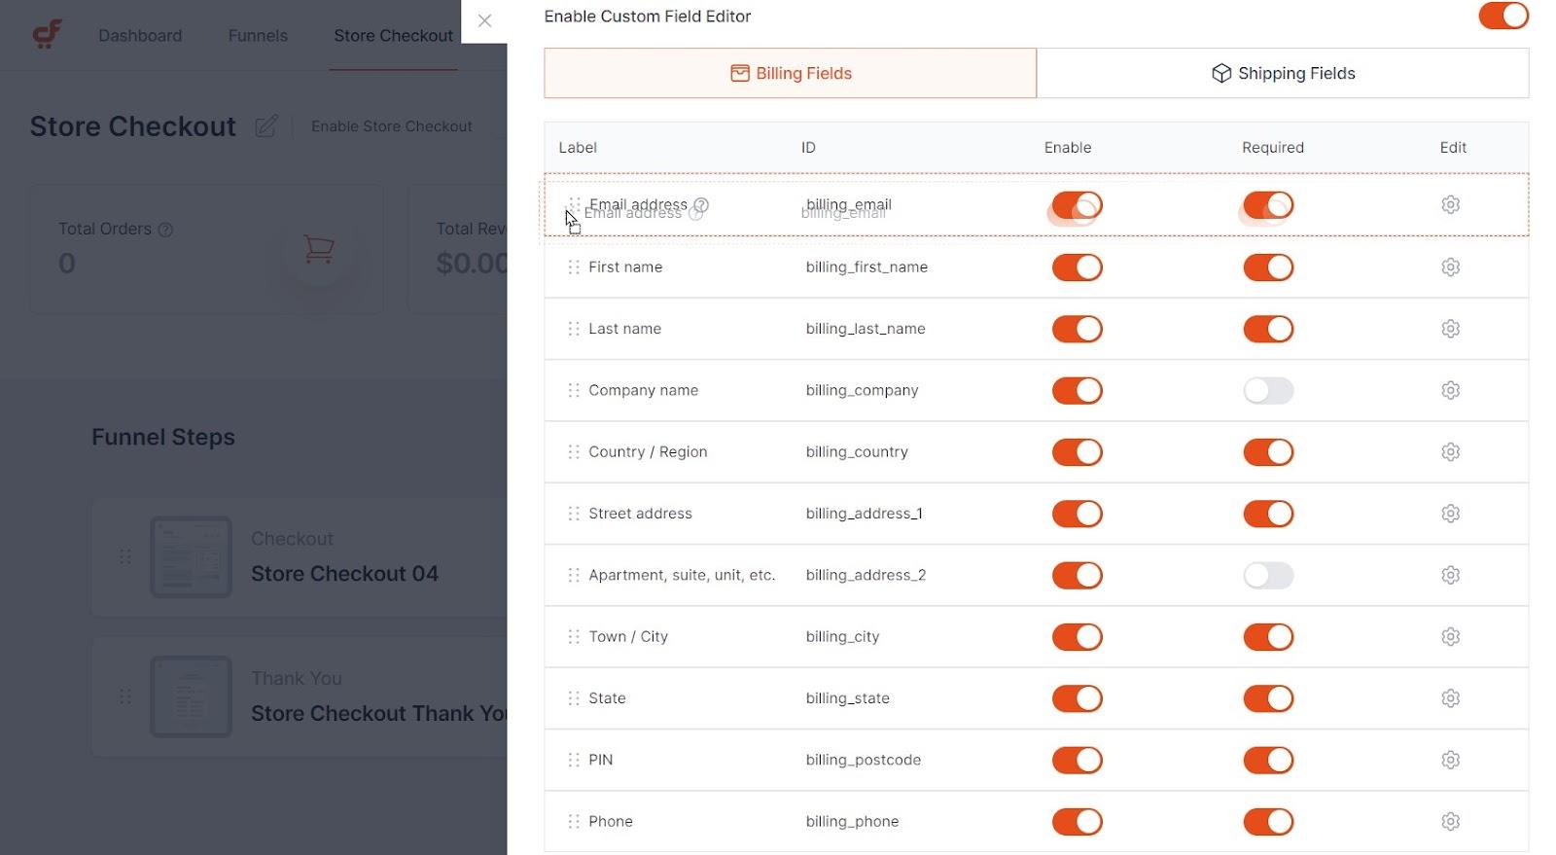Toggle Enable Custom Field Editor switch
Image resolution: width=1556 pixels, height=855 pixels.
1503,16
